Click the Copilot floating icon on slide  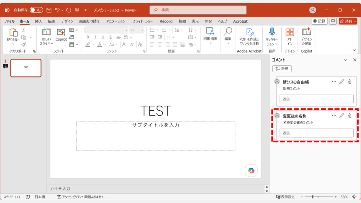(251, 171)
